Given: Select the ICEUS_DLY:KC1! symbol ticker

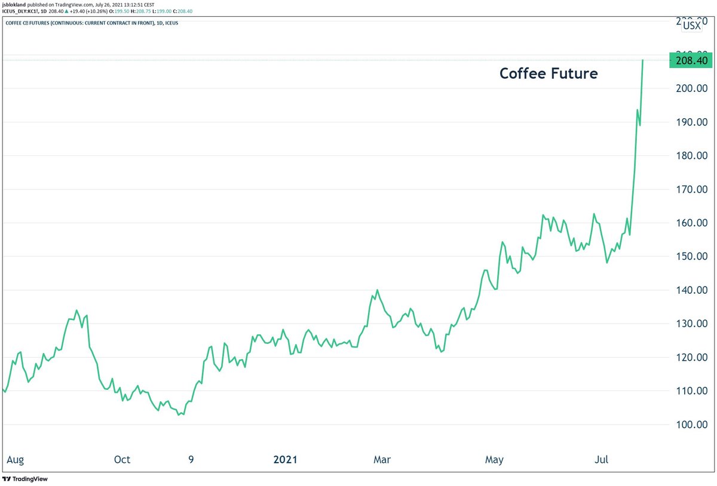Looking at the screenshot, I should coord(20,11).
